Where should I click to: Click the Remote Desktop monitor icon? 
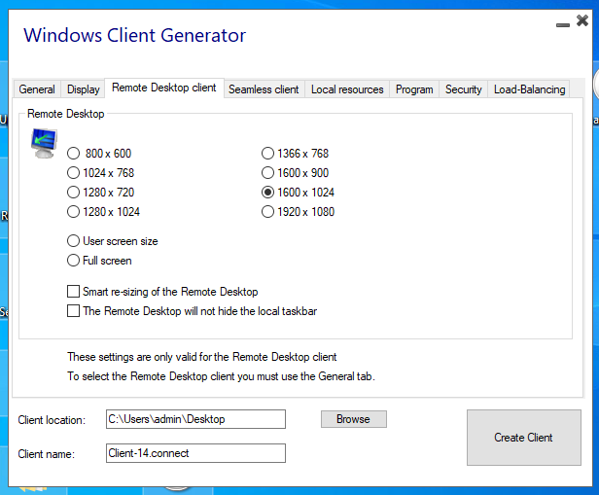coord(44,143)
